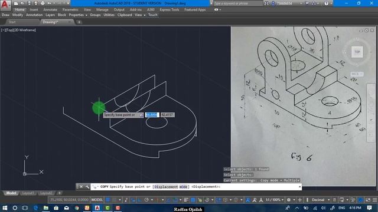Open Chrome from the taskbar
The height and width of the screenshot is (212, 378).
[77, 208]
